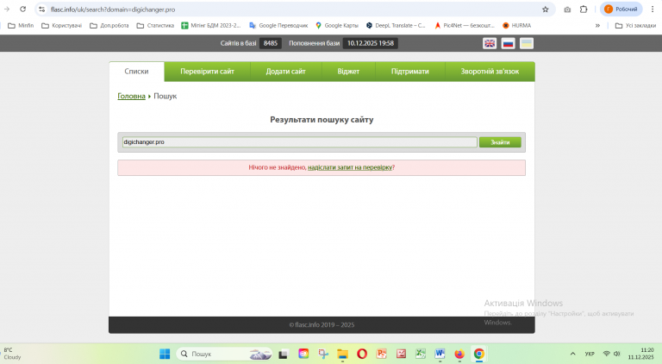Image resolution: width=662 pixels, height=364 pixels.
Task: Open the DeepL Translate bookmark
Action: pyautogui.click(x=396, y=25)
